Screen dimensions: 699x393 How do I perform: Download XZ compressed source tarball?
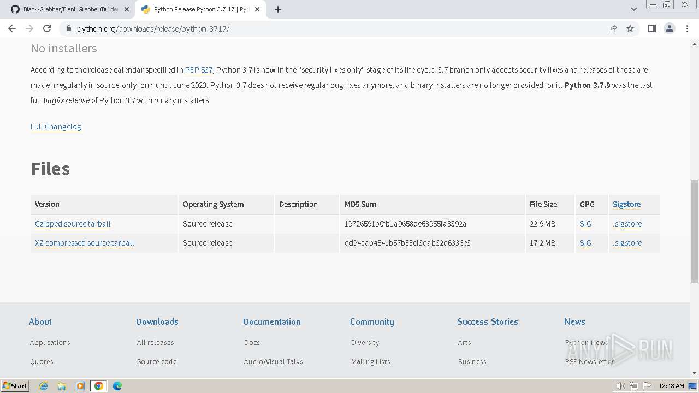[84, 243]
